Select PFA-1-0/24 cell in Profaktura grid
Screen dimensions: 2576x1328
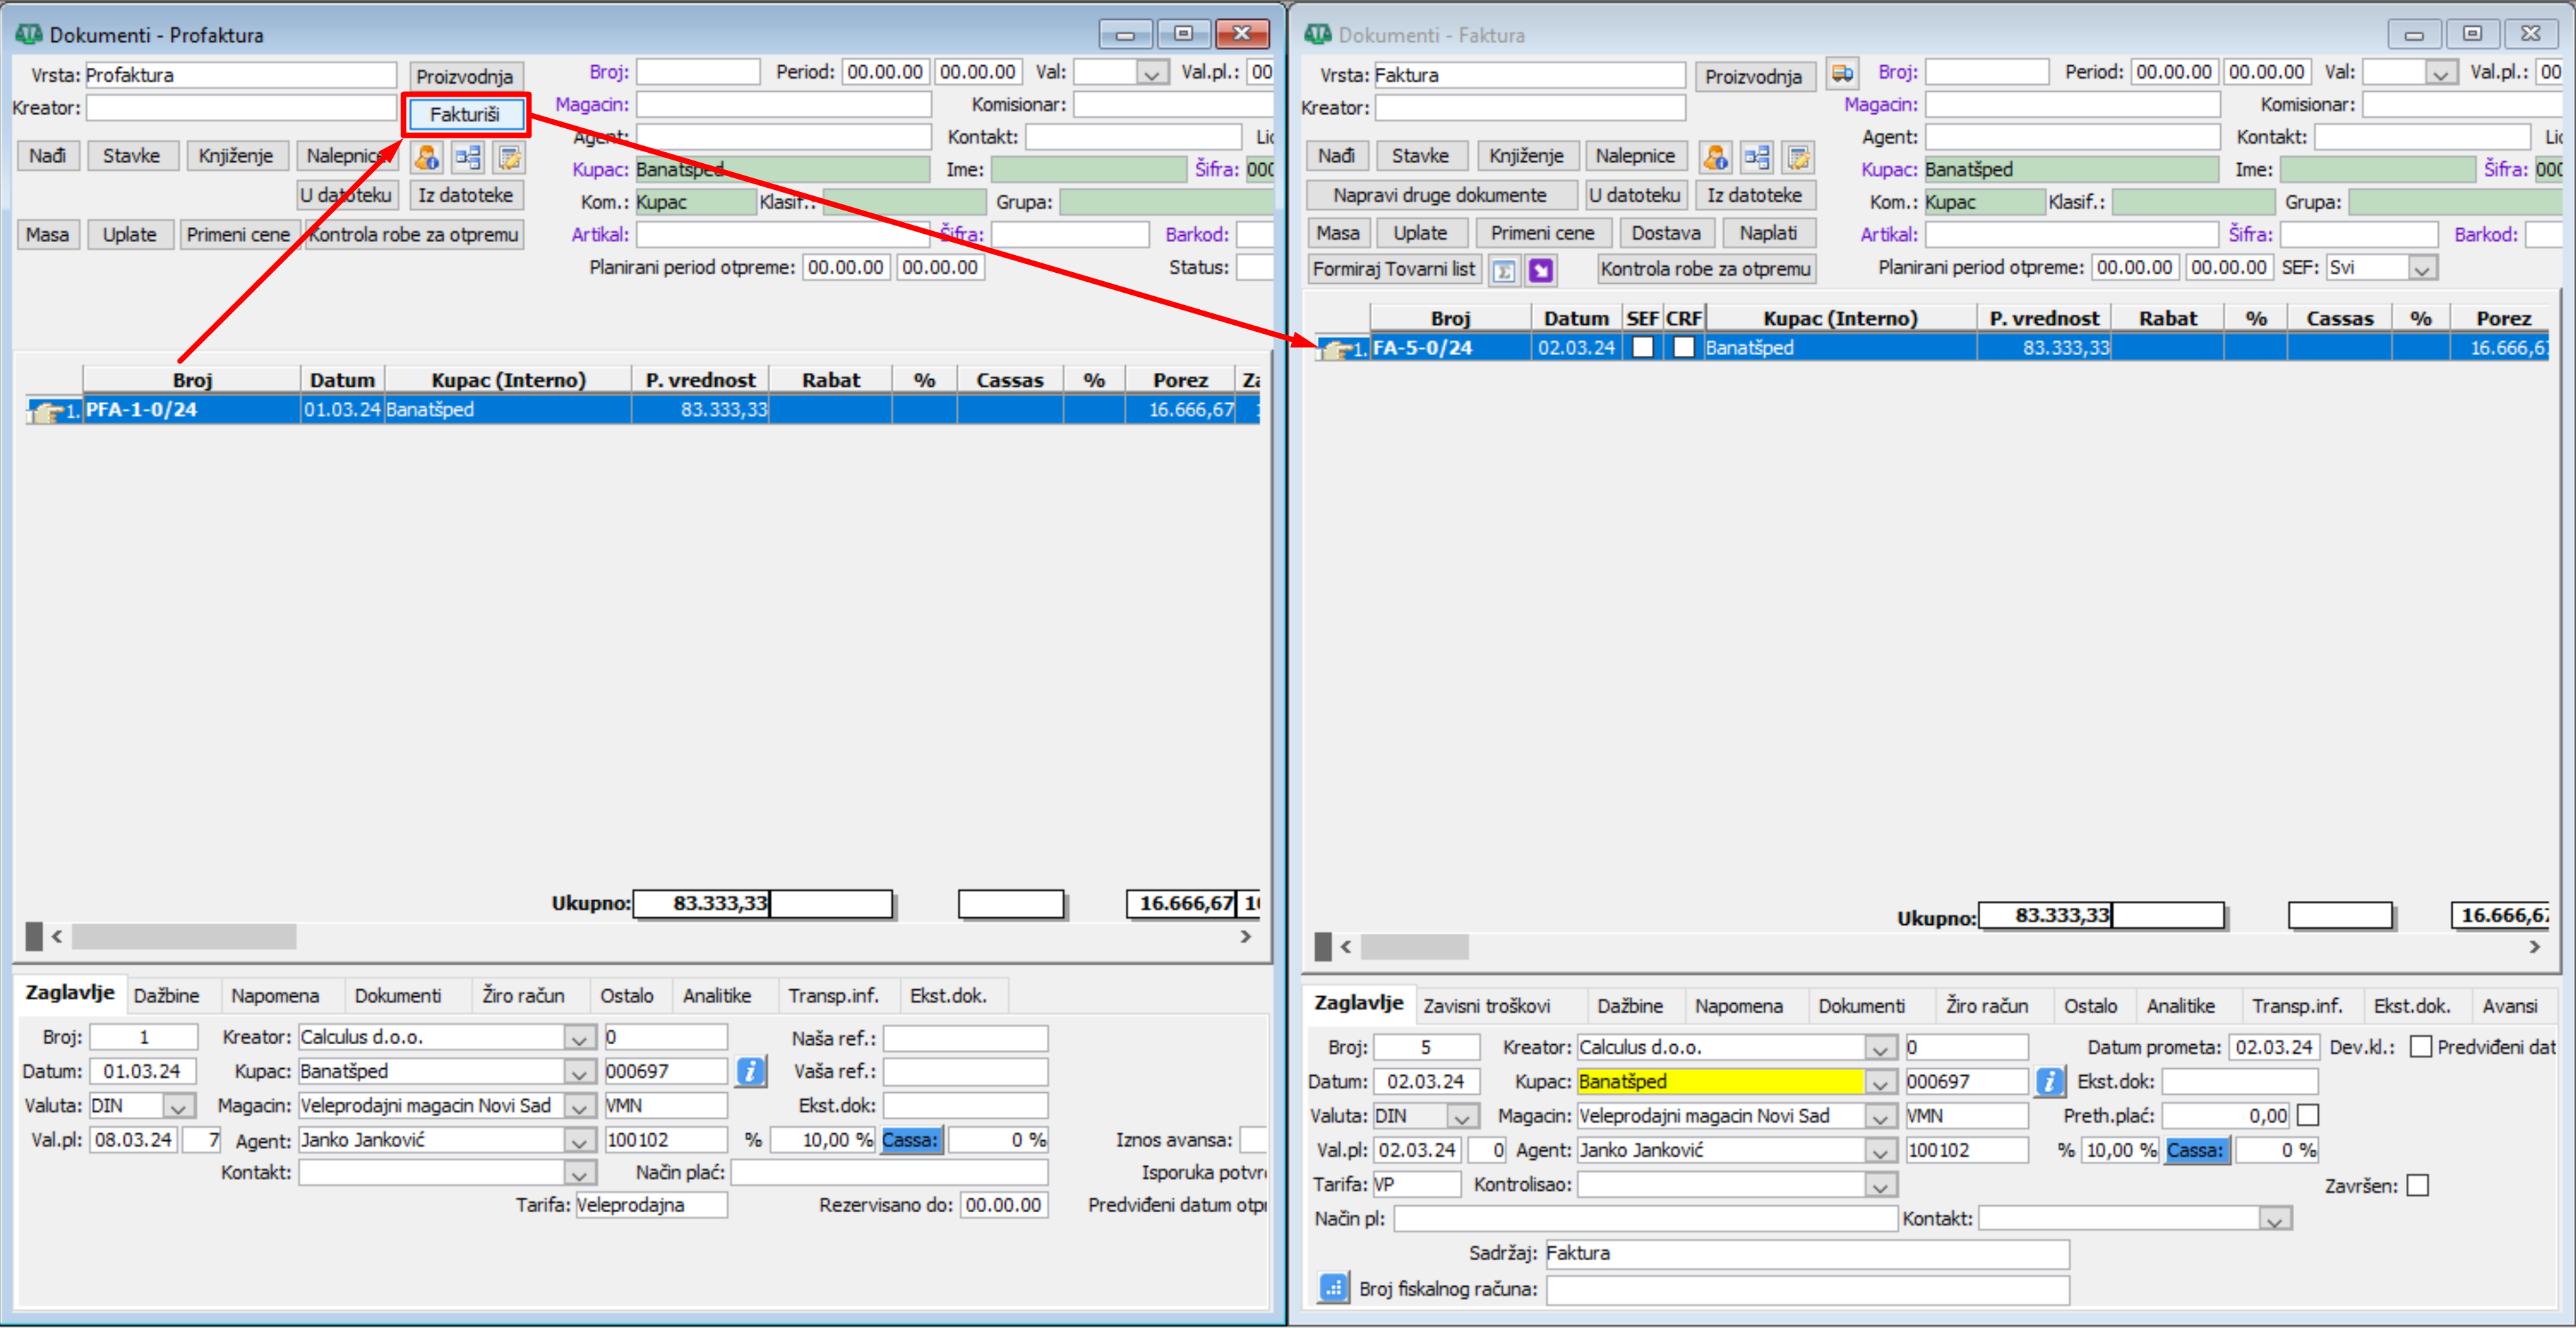[x=191, y=410]
